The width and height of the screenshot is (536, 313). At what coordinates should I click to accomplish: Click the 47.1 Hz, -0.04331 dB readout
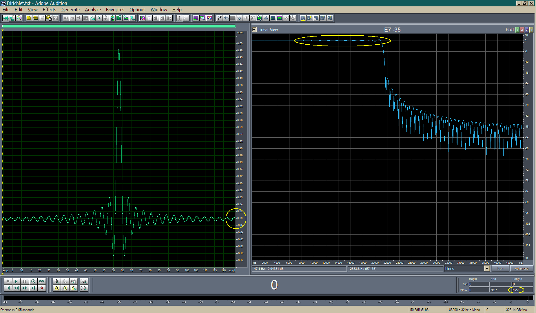point(299,269)
